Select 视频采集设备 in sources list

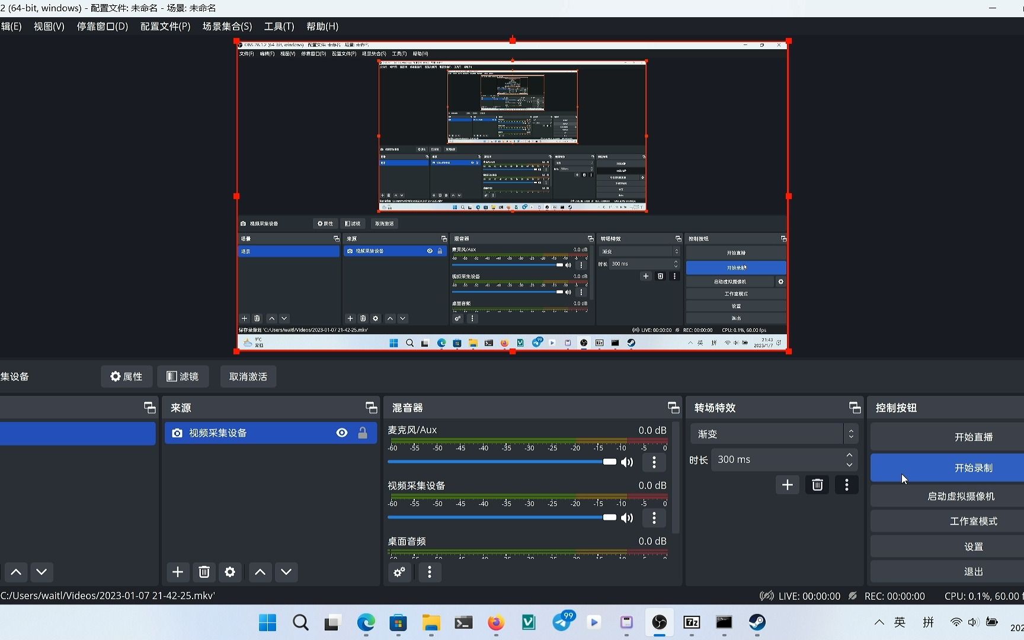click(270, 433)
